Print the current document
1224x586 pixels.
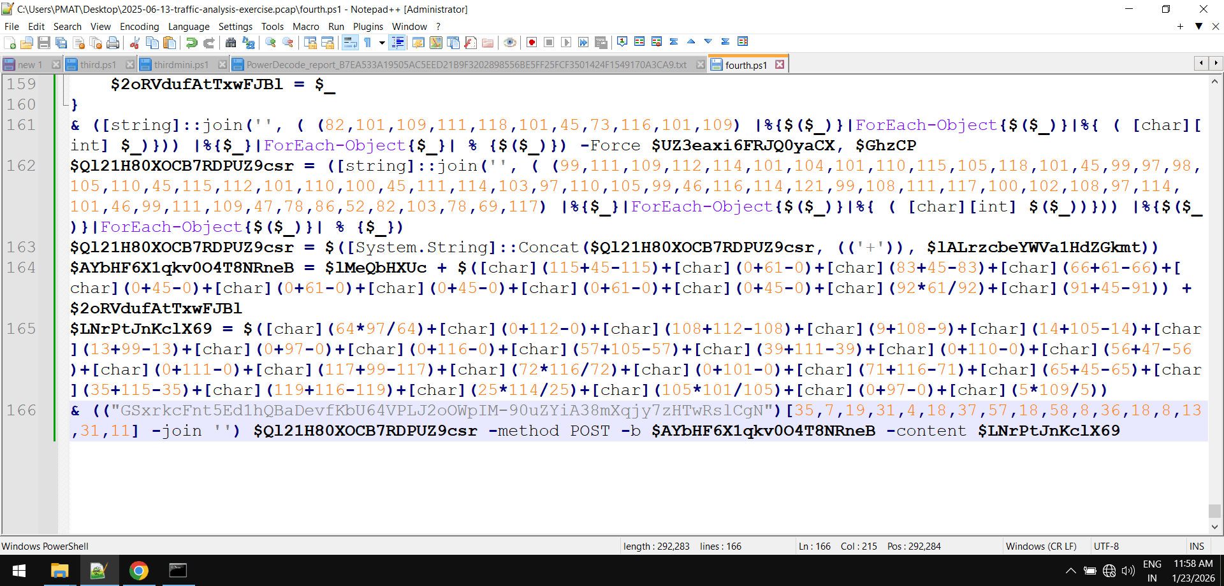[113, 42]
